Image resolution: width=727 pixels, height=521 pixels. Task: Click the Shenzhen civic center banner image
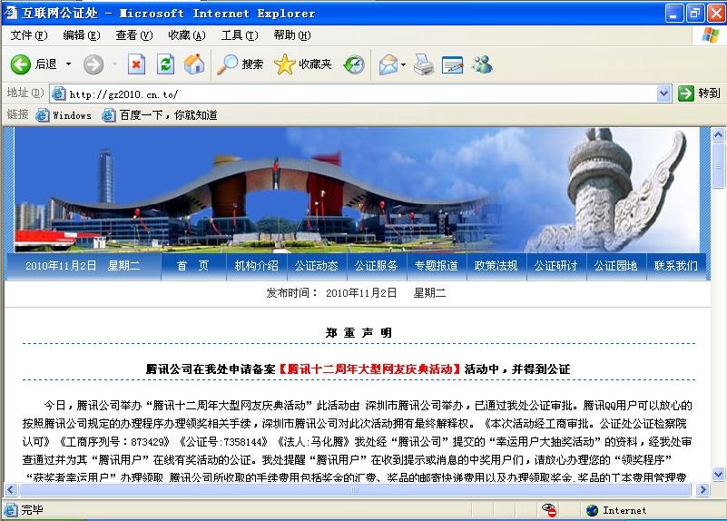coord(356,190)
